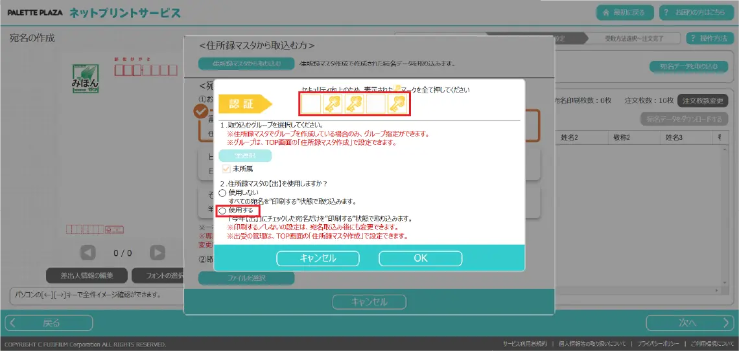Toggle the 未所属 group checkbox
This screenshot has width=739, height=351.
(x=226, y=168)
